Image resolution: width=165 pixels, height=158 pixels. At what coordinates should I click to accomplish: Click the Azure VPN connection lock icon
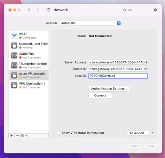tap(14, 75)
